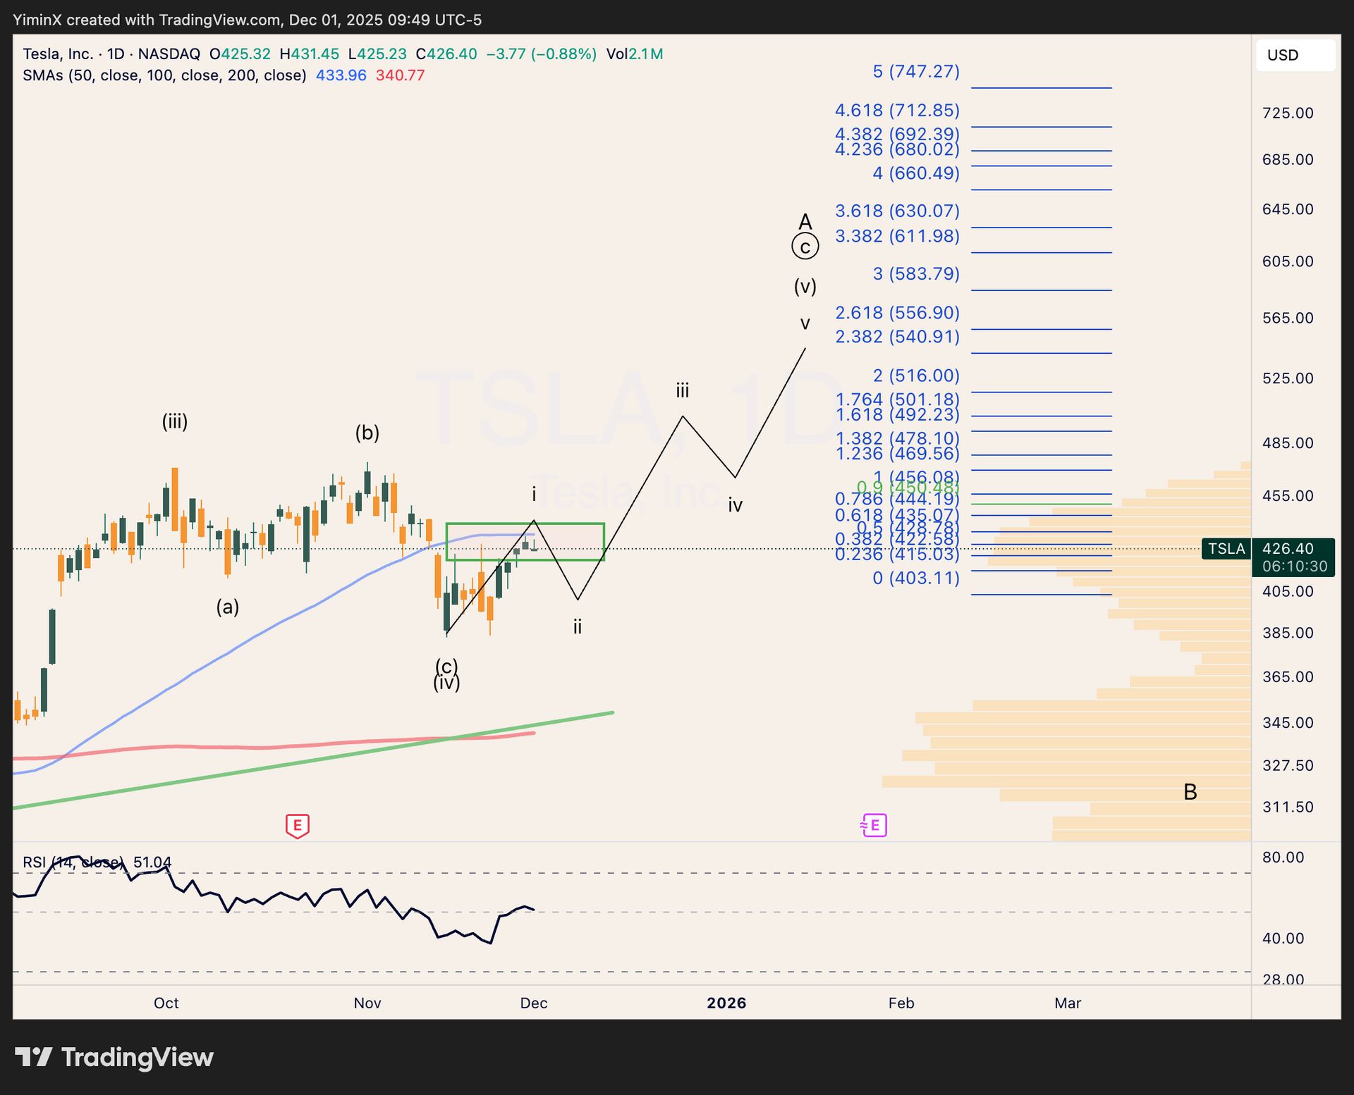Click the 5 (747.27) Fibonacci extension label
The height and width of the screenshot is (1095, 1354).
(915, 71)
